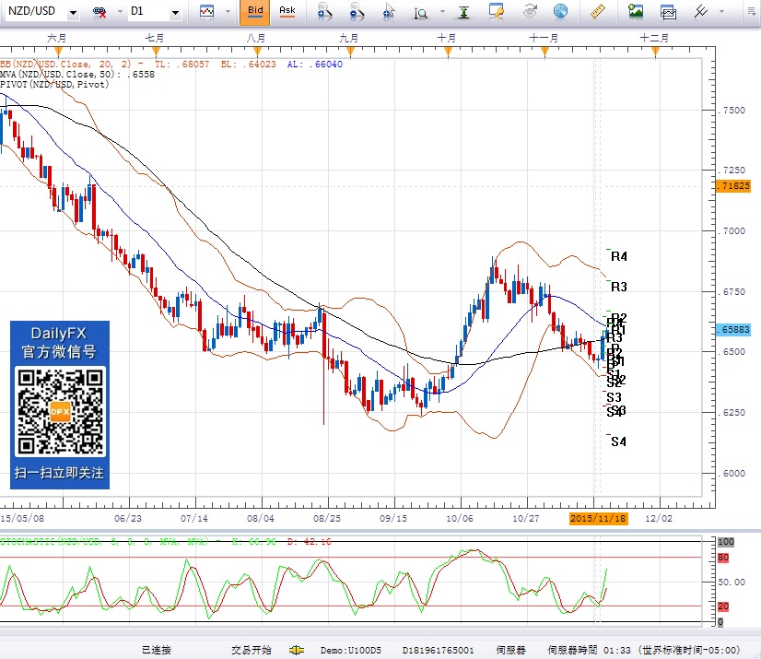Click the remove link icon beside symbol
761x659 pixels.
tap(100, 12)
